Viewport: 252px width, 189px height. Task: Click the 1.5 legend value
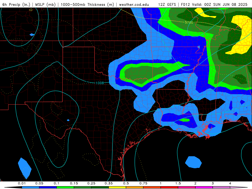178,183
